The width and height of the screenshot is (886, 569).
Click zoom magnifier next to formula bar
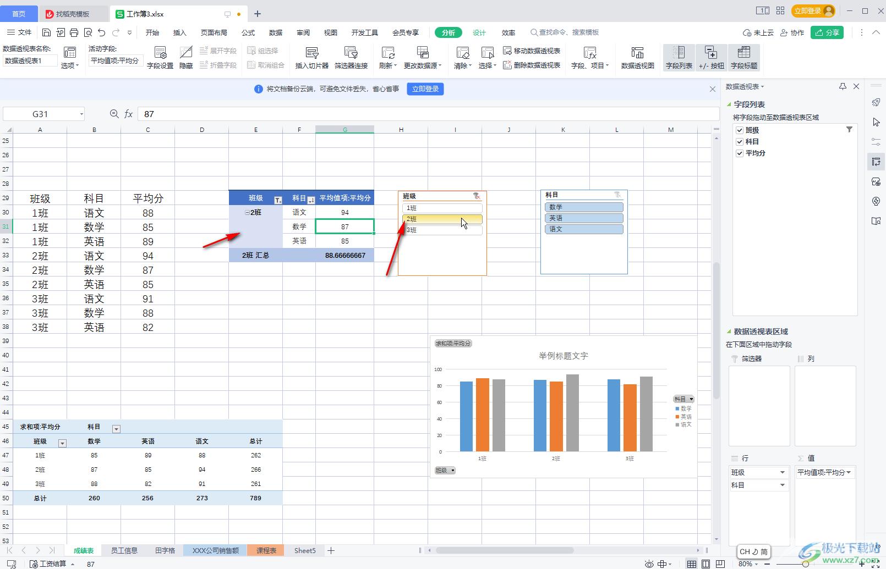point(114,114)
